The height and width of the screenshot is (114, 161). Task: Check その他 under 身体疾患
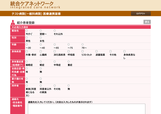[x=110, y=51]
